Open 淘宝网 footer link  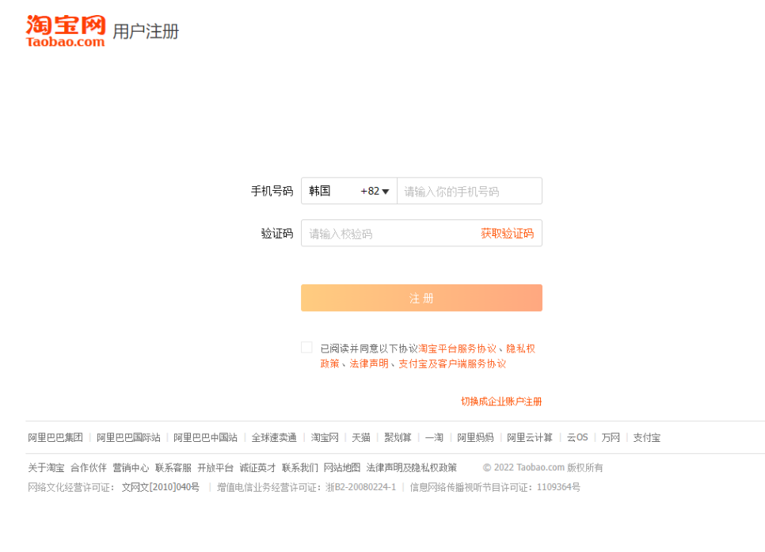325,437
